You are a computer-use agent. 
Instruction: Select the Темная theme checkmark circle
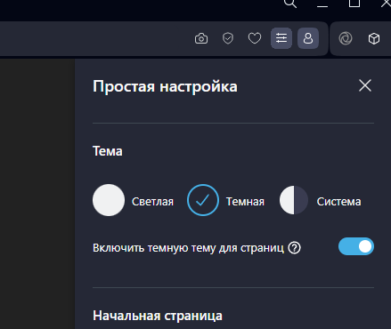coord(203,200)
